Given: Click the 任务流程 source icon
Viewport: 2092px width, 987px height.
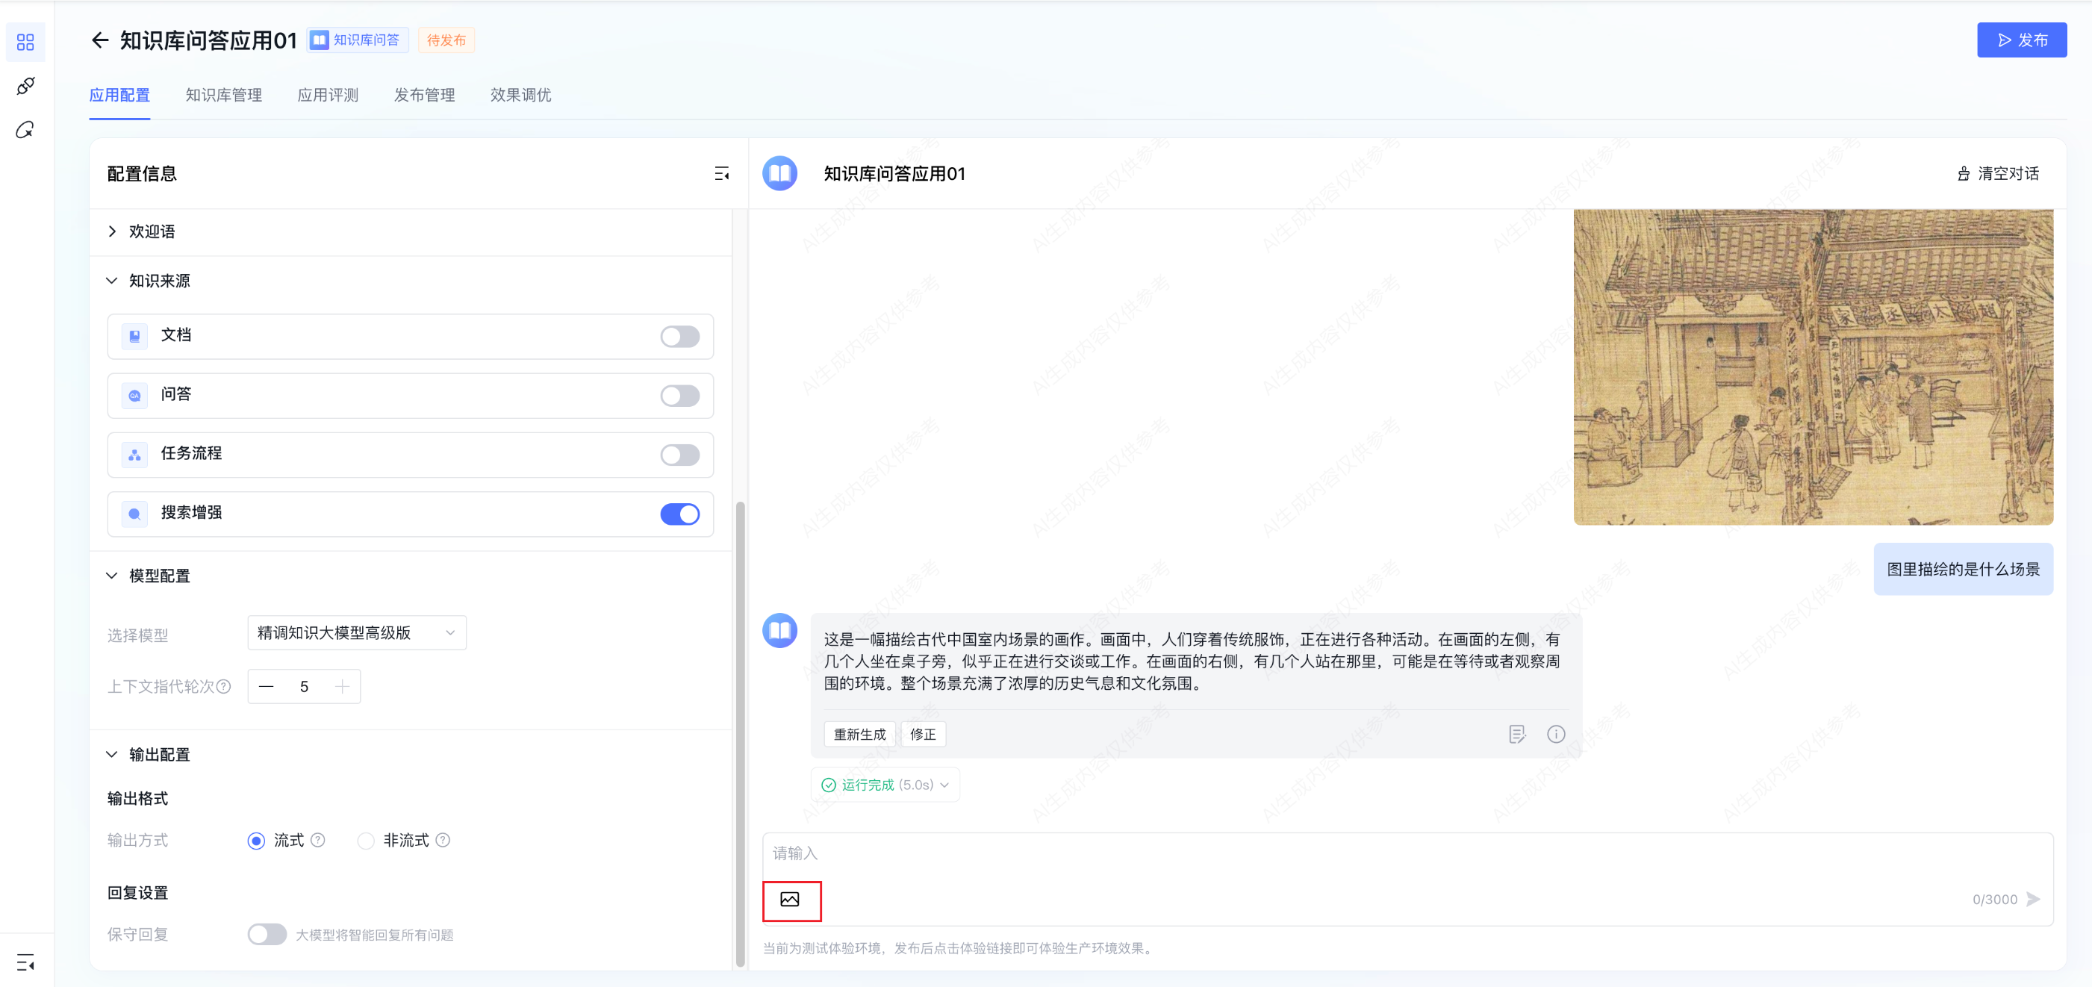Looking at the screenshot, I should [x=135, y=455].
